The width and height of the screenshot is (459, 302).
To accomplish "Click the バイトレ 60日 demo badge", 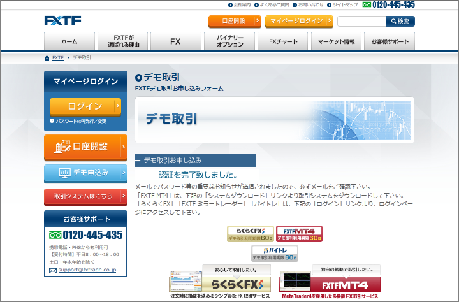I will 275,253.
